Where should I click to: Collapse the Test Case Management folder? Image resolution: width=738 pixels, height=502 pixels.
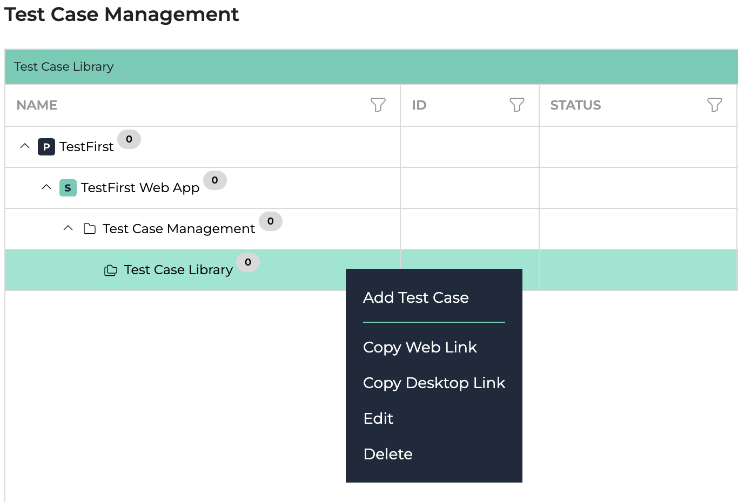[68, 228]
